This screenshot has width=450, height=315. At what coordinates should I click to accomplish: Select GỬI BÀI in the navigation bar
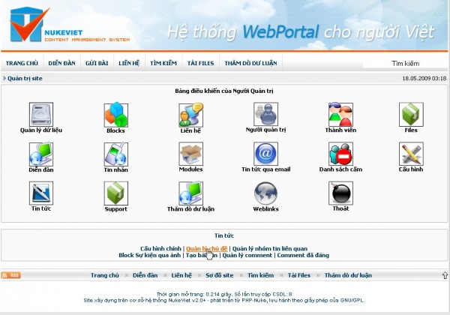click(x=97, y=63)
